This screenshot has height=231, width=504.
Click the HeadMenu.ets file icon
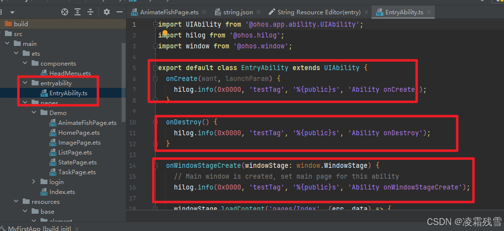click(x=44, y=74)
